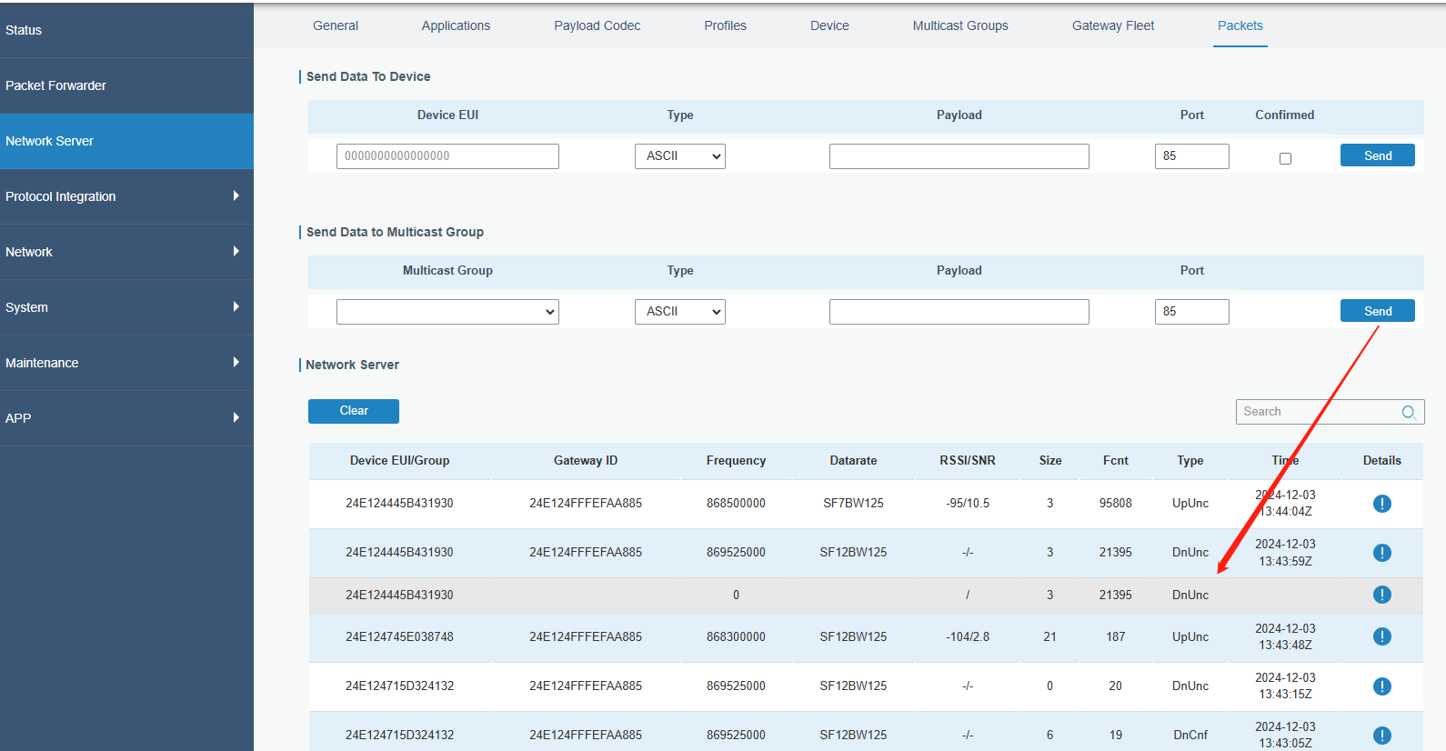This screenshot has width=1446, height=751.
Task: Click the SF7BW125 datarate cell
Action: click(x=853, y=504)
